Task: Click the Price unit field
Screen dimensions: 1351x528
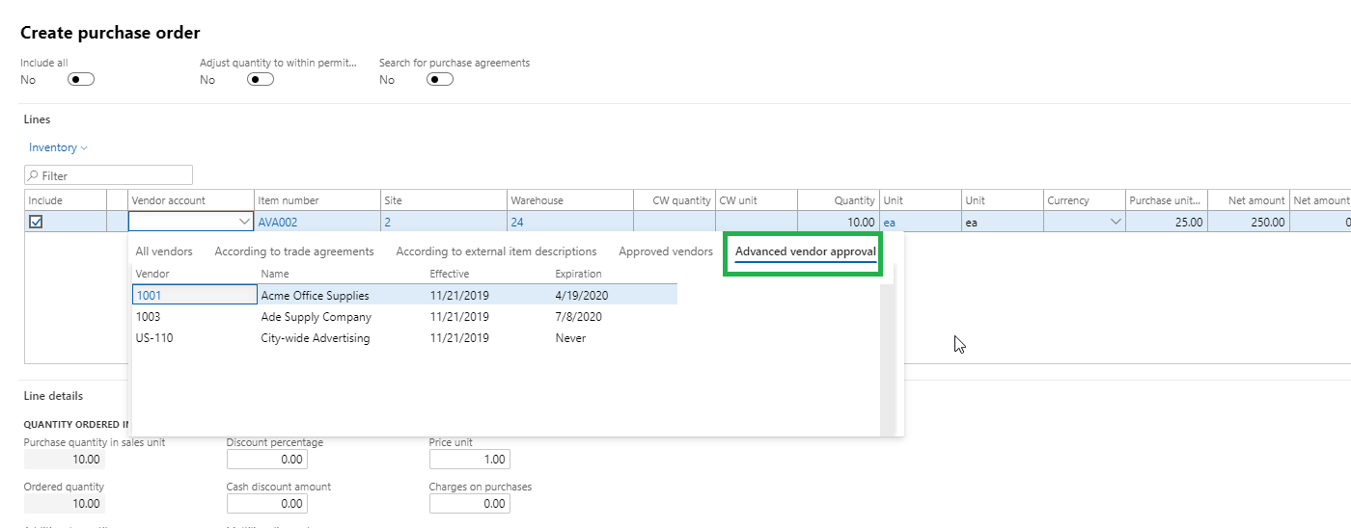Action: [x=470, y=460]
